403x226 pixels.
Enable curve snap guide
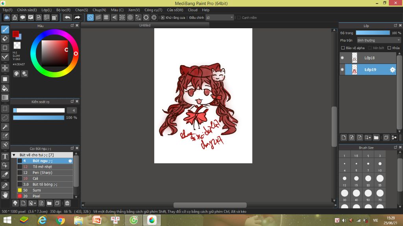click(x=138, y=17)
